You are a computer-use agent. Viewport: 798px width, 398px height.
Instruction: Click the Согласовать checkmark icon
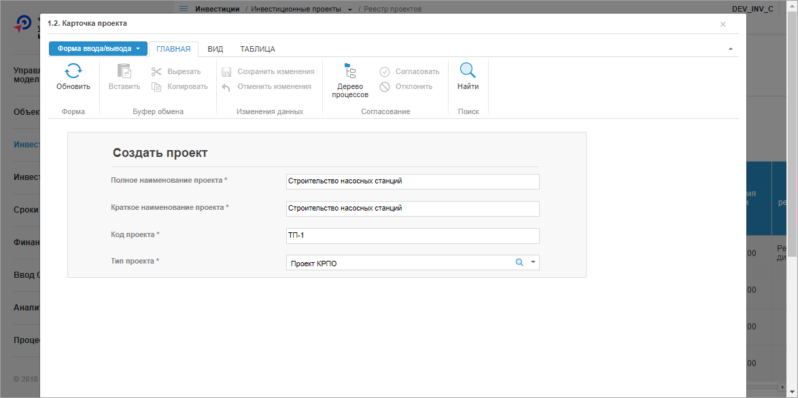[385, 72]
